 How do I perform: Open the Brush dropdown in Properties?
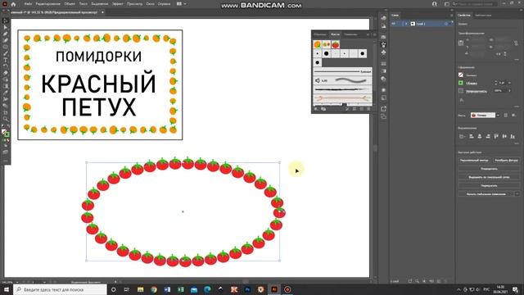pos(498,115)
